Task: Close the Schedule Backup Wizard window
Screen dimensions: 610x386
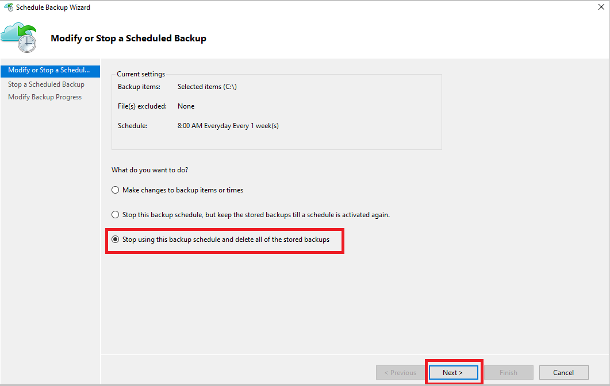Action: coord(600,6)
